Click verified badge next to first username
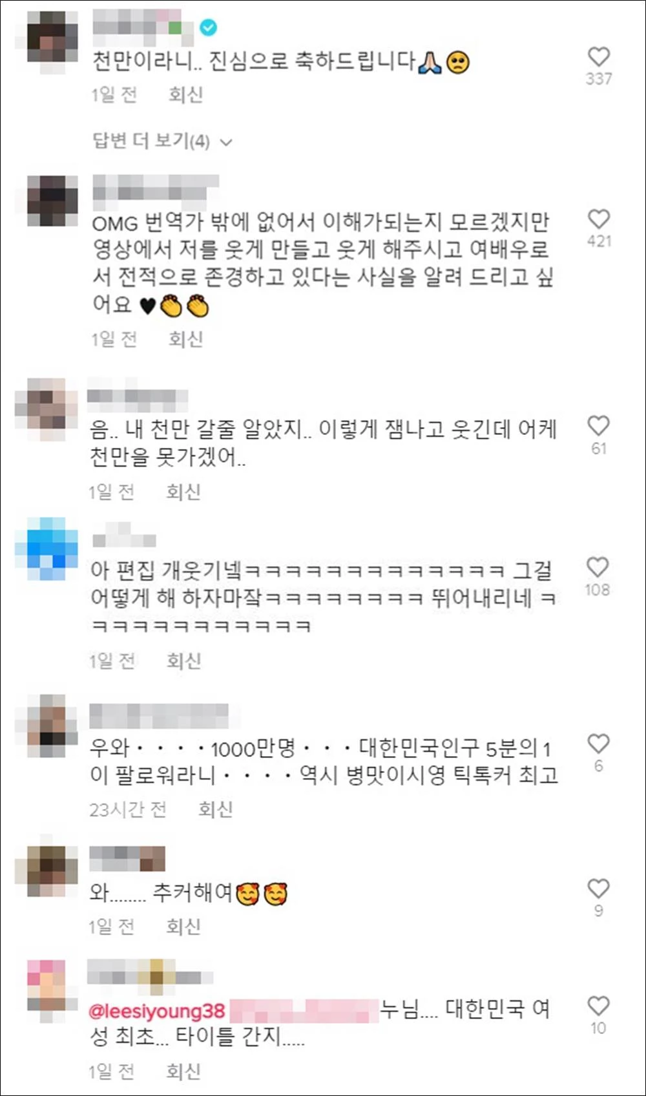 point(208,27)
